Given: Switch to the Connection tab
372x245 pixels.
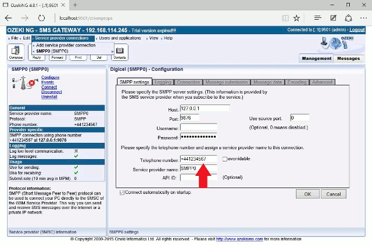Looking at the screenshot, I should tap(188, 82).
